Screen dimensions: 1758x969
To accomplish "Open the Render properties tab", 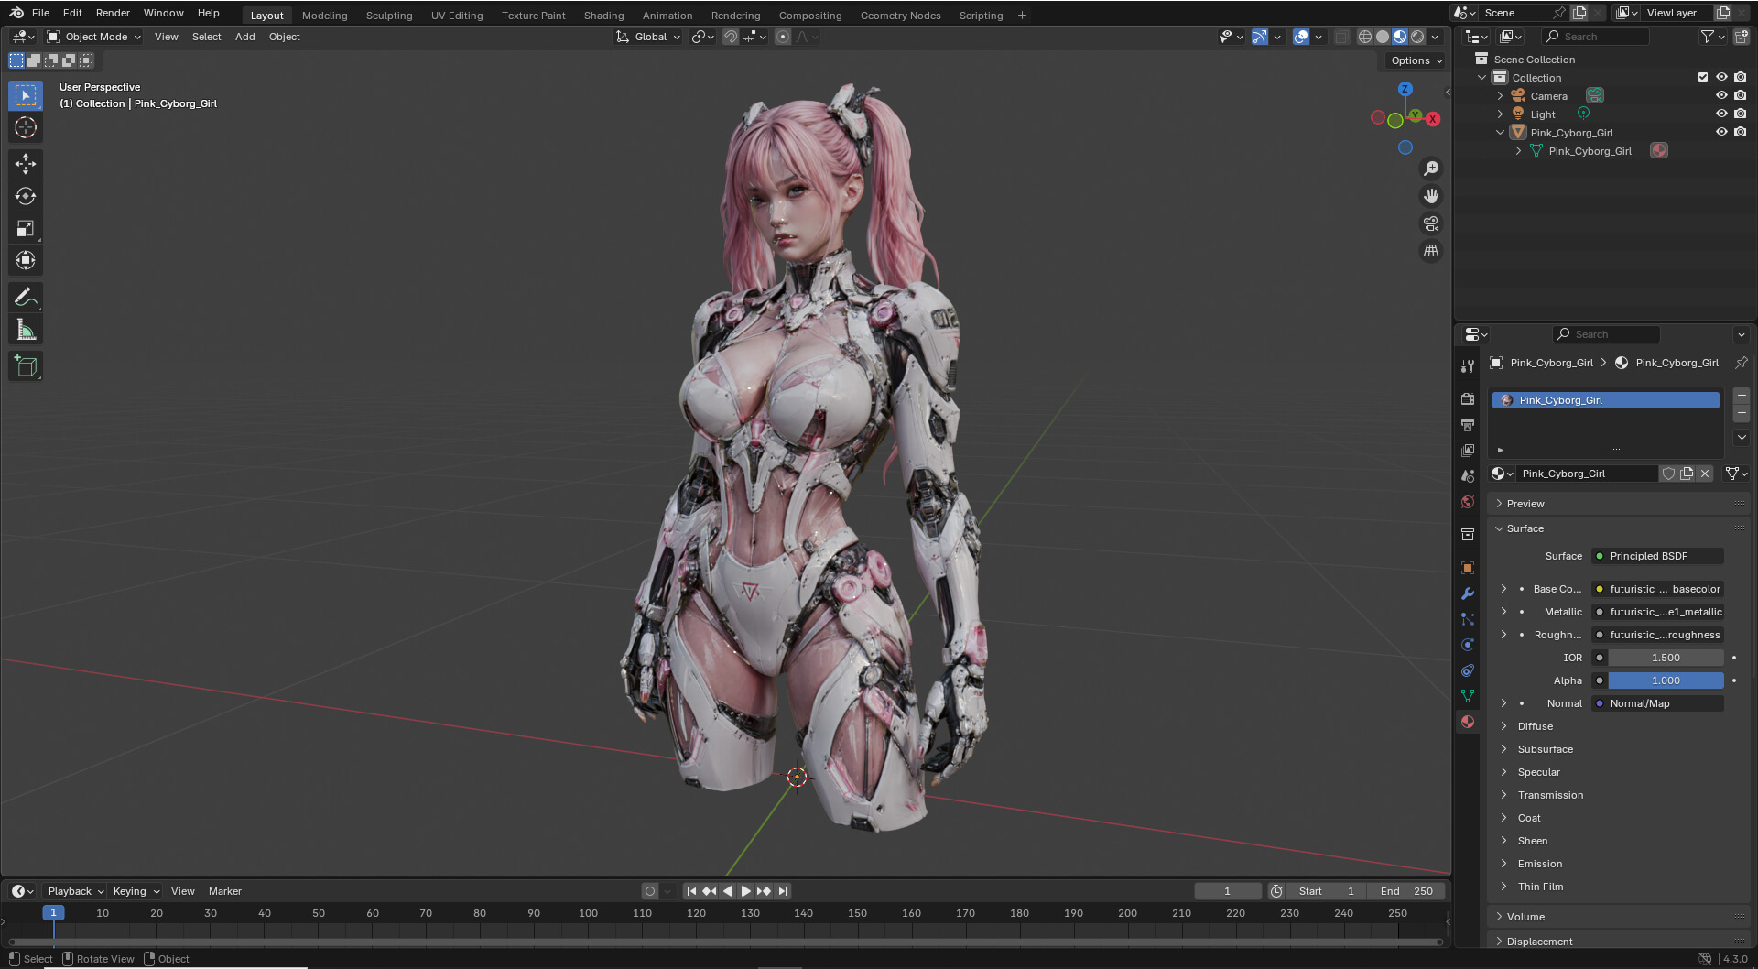I will (1468, 399).
